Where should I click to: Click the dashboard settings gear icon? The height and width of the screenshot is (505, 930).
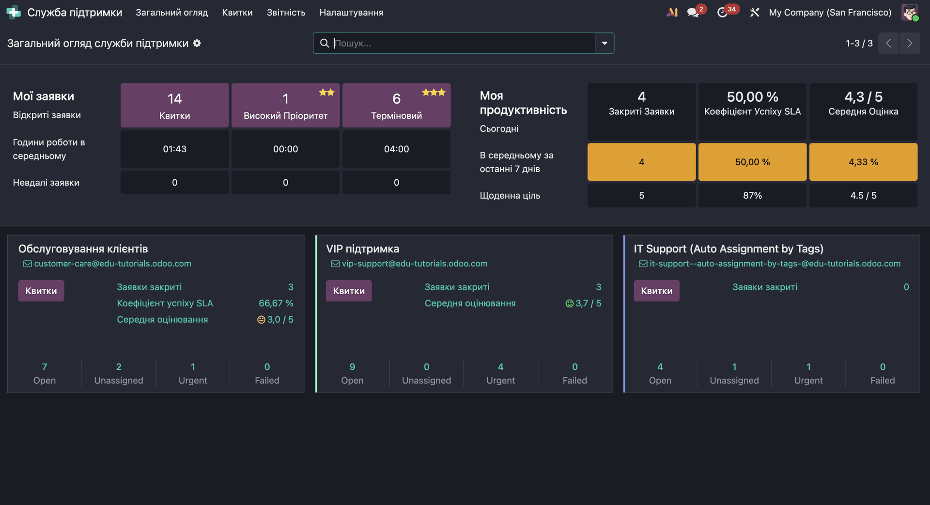[197, 43]
